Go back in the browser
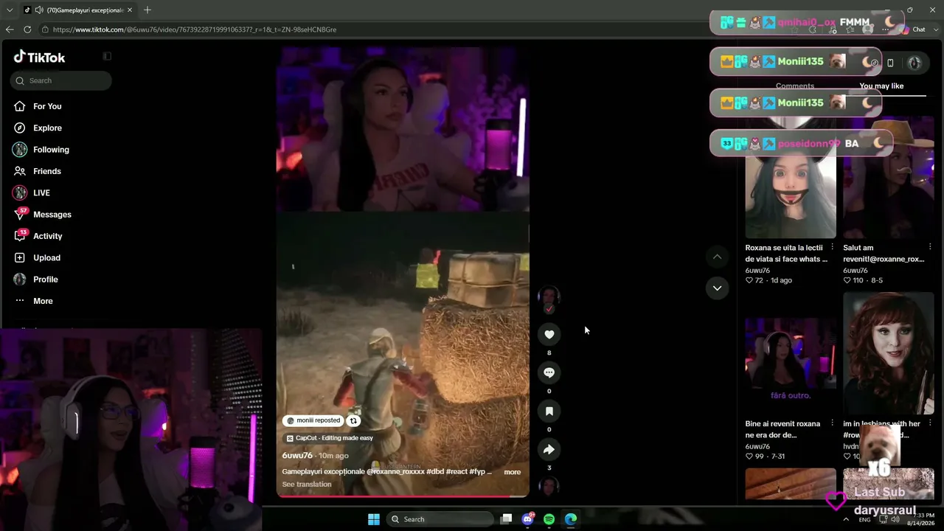Viewport: 944px width, 531px height. (10, 29)
